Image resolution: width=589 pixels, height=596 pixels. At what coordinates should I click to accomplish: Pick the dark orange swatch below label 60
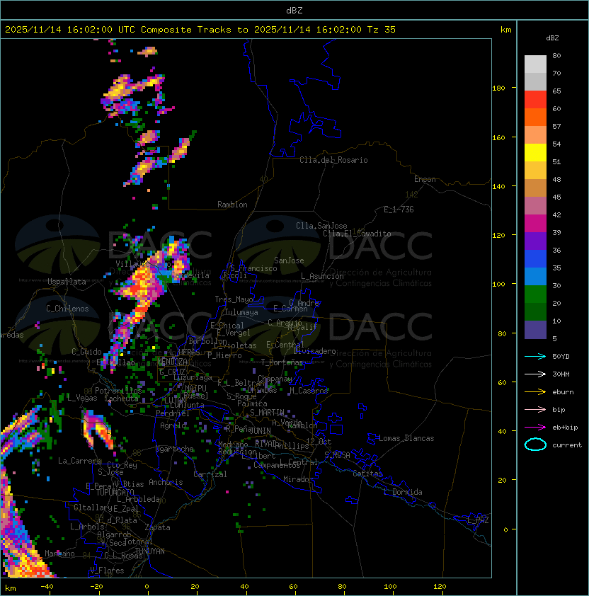tap(535, 117)
